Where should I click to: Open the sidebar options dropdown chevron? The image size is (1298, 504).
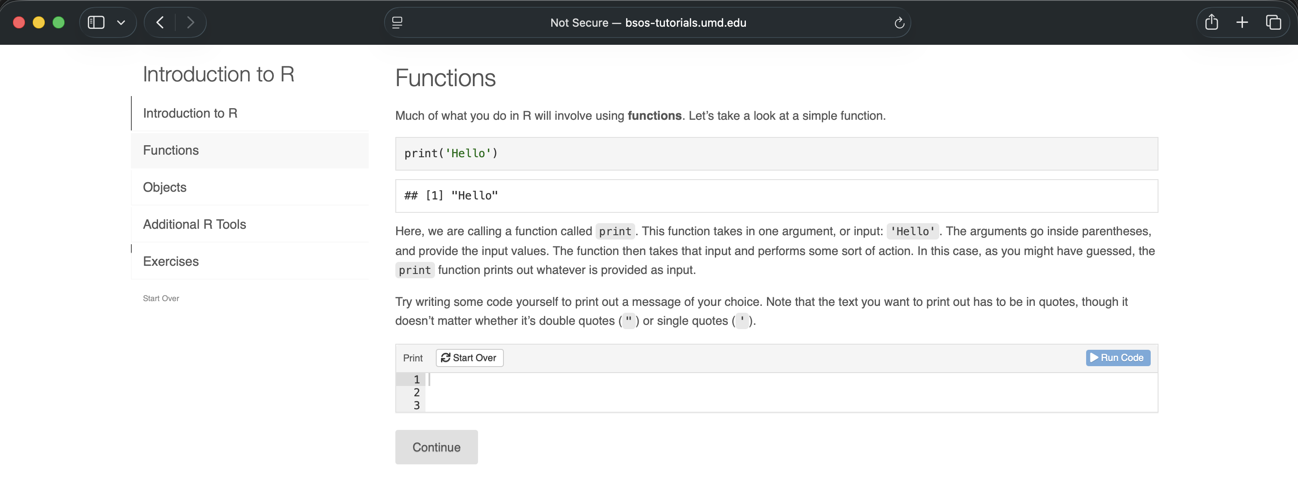(121, 22)
